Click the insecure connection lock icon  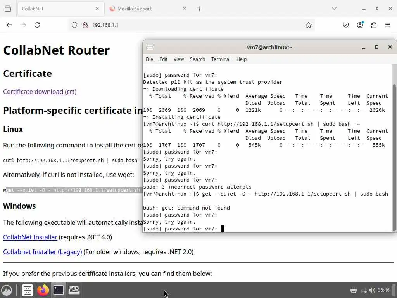click(85, 25)
